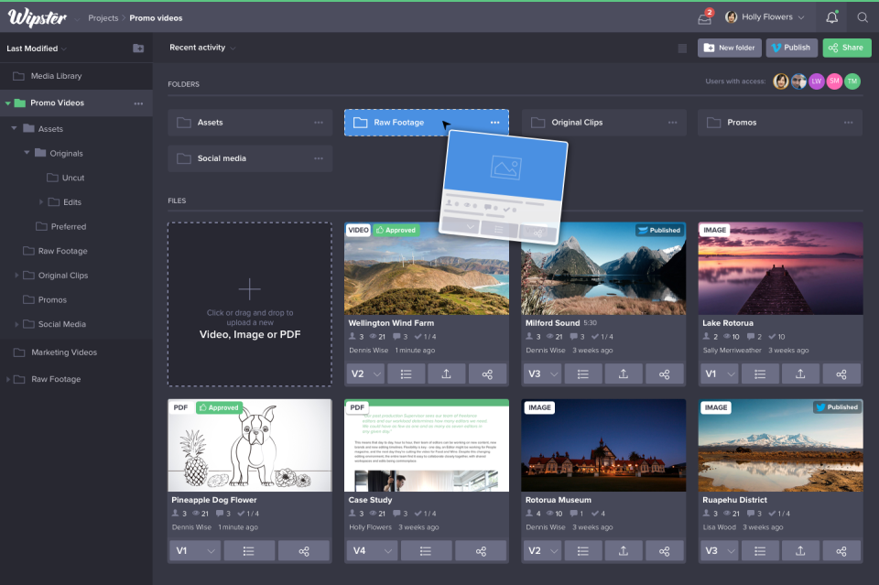The image size is (879, 585).
Task: Click the New folder button
Action: pyautogui.click(x=729, y=47)
